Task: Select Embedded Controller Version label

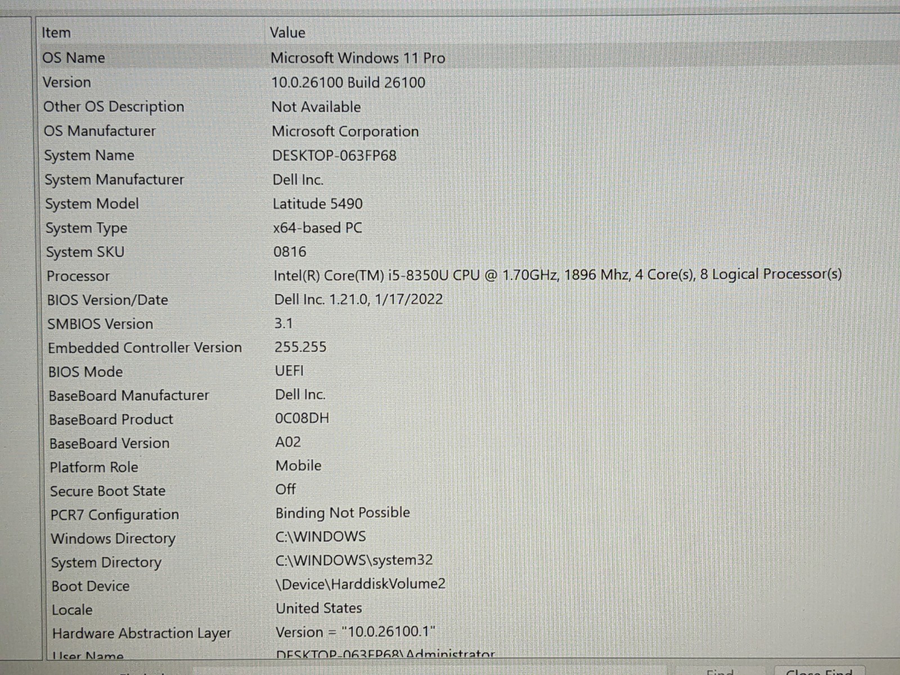Action: 145,348
